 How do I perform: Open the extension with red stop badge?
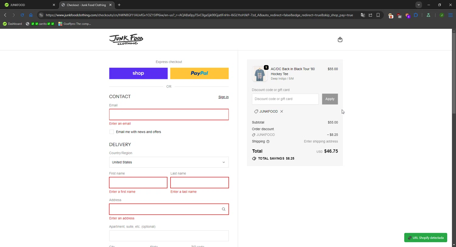tap(391, 15)
